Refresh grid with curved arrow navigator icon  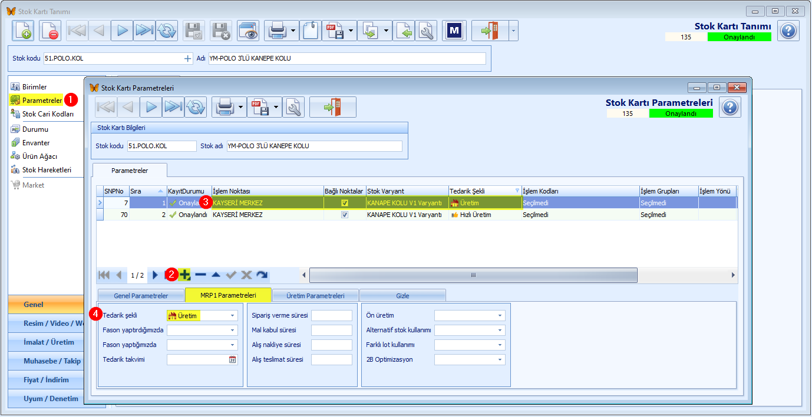pos(262,275)
